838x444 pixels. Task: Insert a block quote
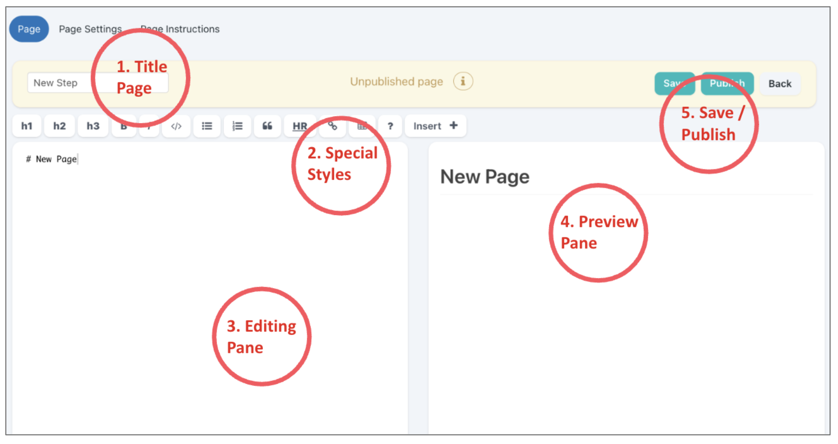267,126
